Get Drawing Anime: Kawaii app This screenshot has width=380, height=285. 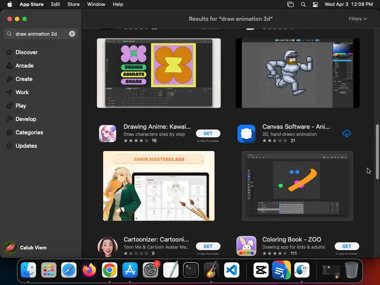pyautogui.click(x=208, y=133)
